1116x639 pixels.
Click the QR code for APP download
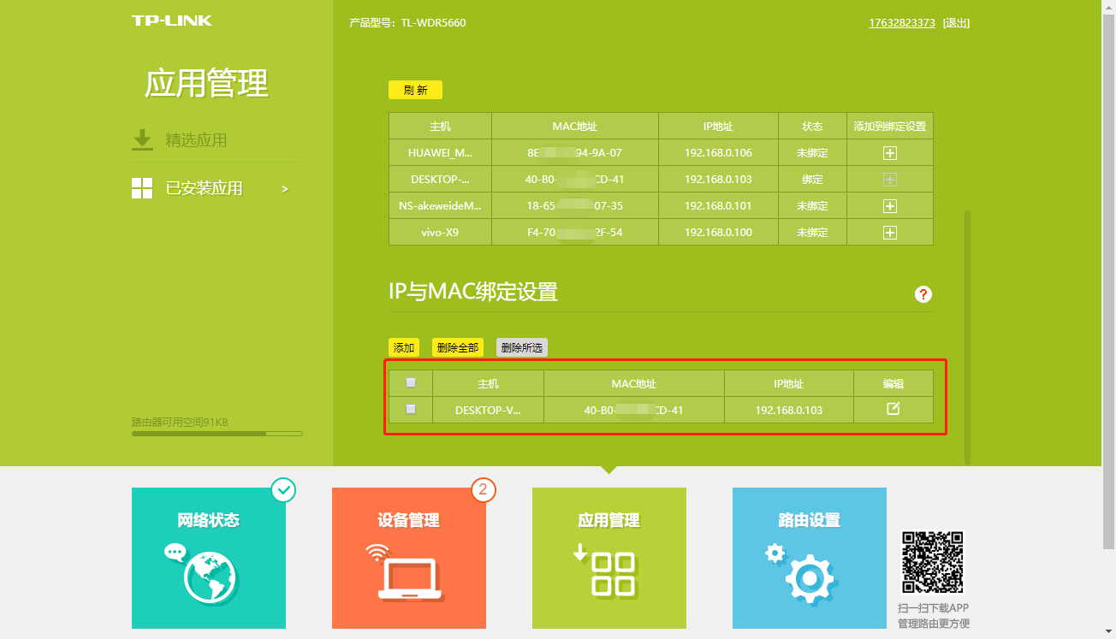click(933, 562)
